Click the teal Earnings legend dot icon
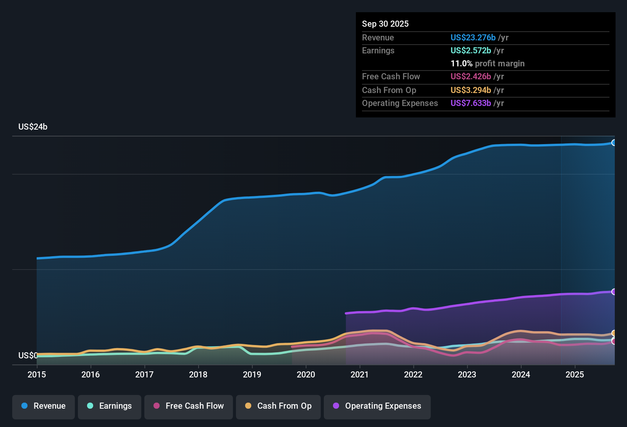Image resolution: width=627 pixels, height=427 pixels. coord(90,406)
